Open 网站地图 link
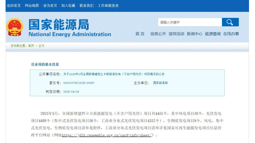Screen dimensions: 255x143 32,6
